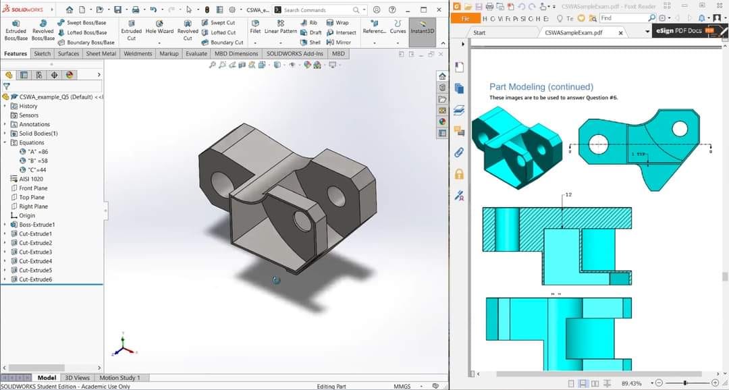The image size is (729, 390).
Task: Click the Extruded Cut tool
Action: [131, 30]
